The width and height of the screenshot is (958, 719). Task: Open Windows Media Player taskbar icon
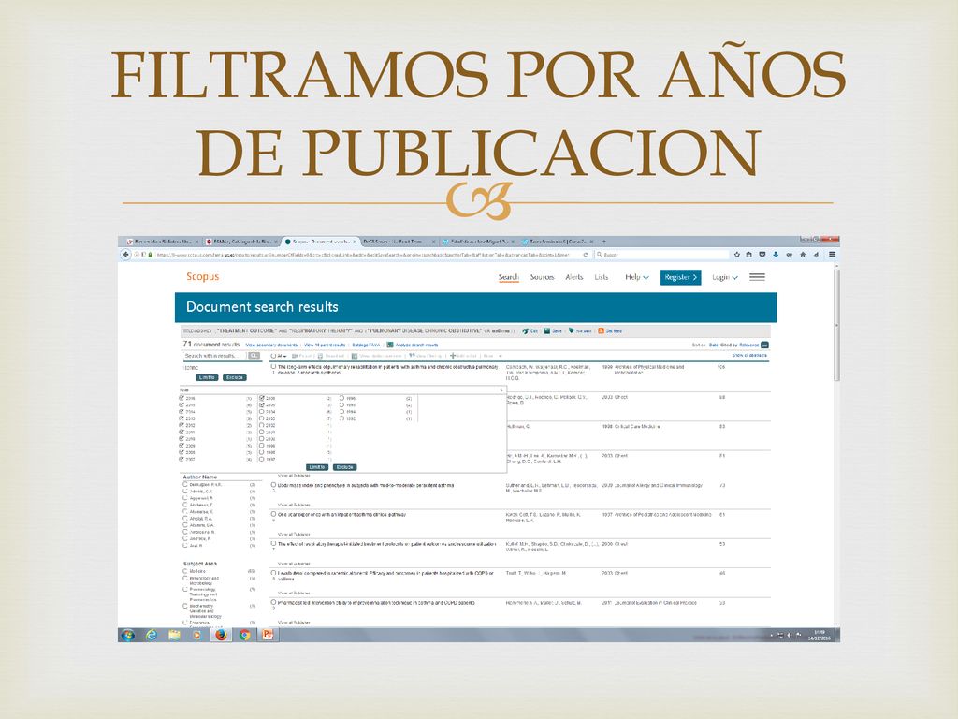196,636
